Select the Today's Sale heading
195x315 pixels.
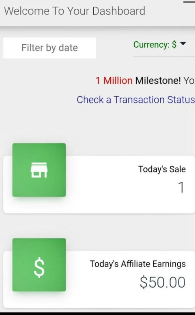coord(162,169)
